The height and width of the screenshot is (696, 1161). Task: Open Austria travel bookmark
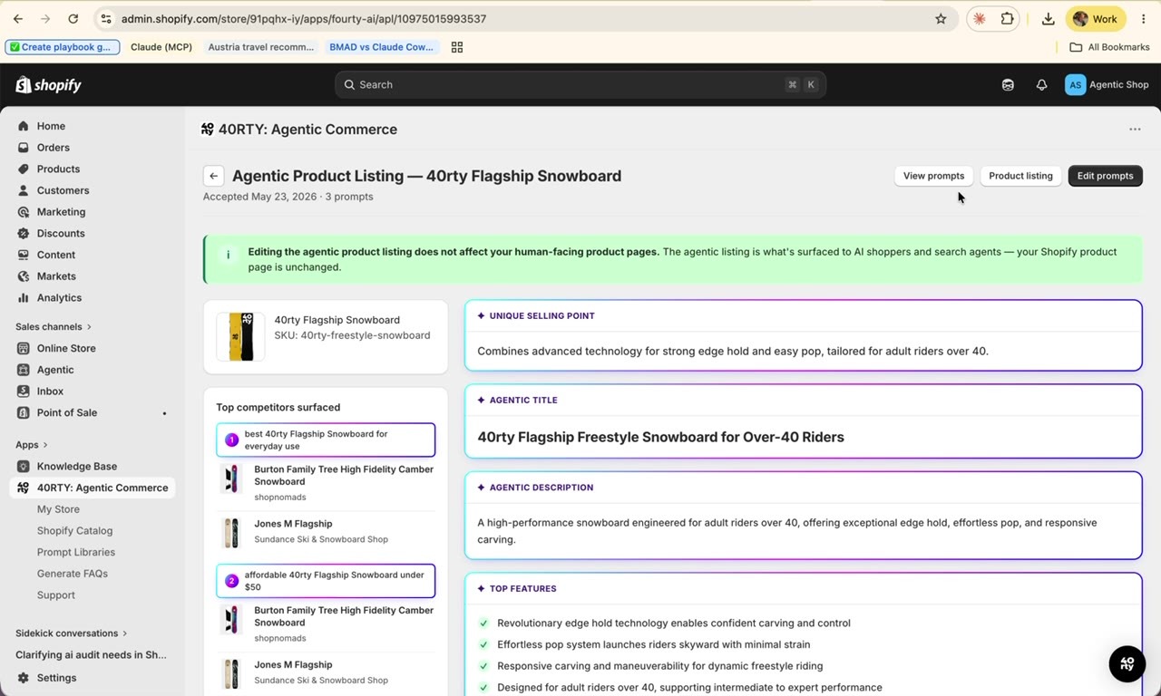click(x=260, y=47)
